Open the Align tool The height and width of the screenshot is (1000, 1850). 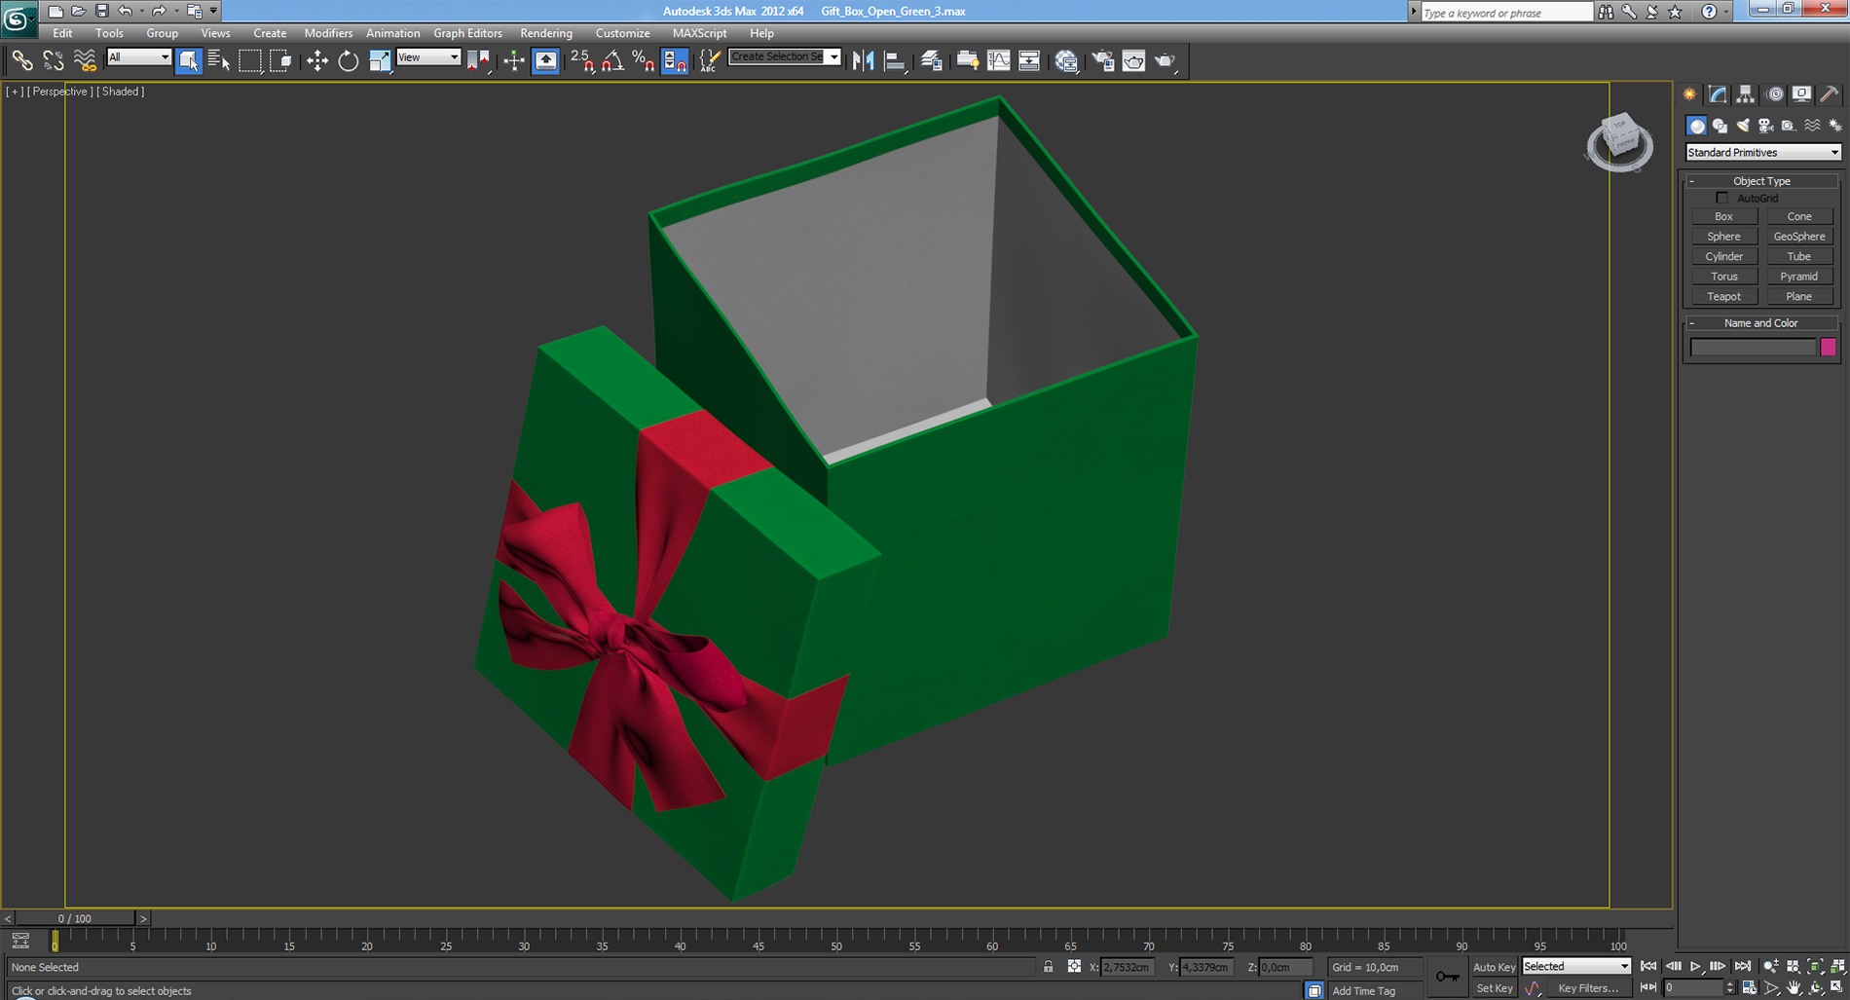[x=893, y=60]
